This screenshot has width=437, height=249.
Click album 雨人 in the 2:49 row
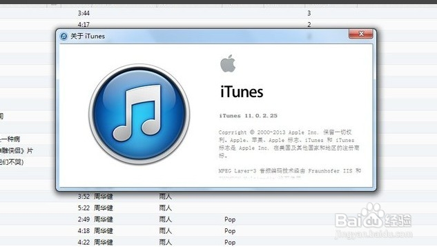[x=165, y=219]
